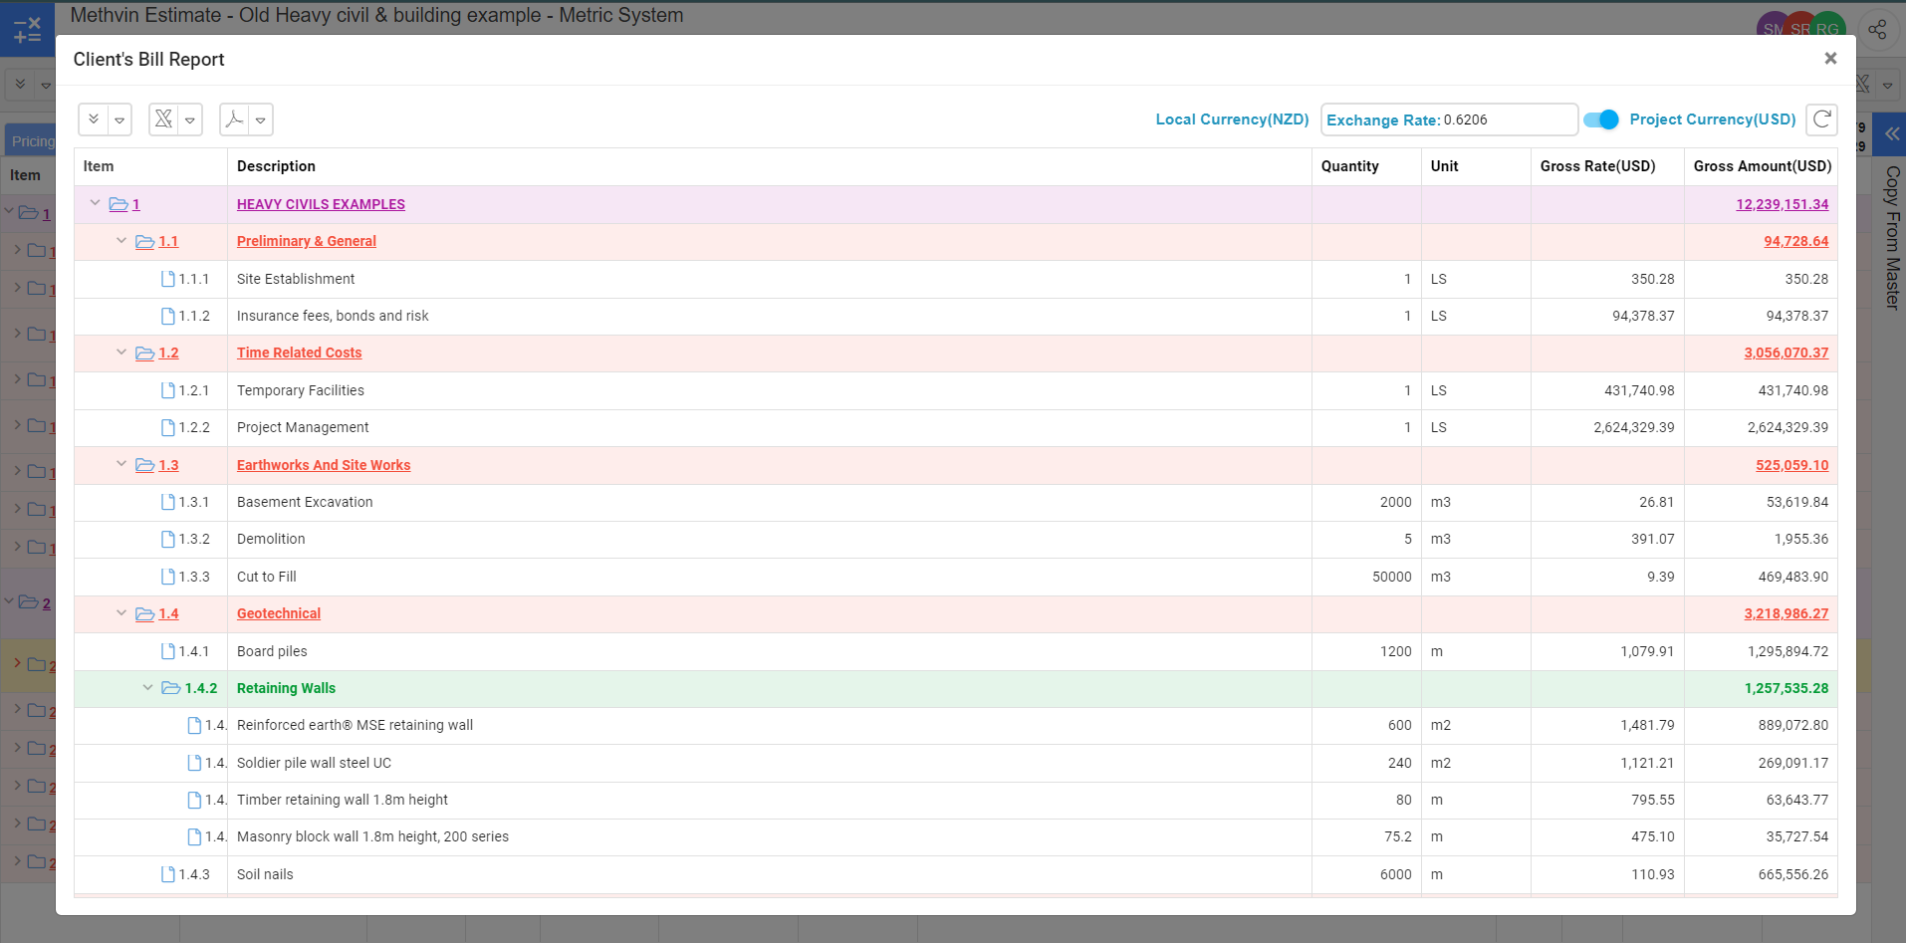Collapse the 1.4.2 Retaining Walls section

coord(147,688)
